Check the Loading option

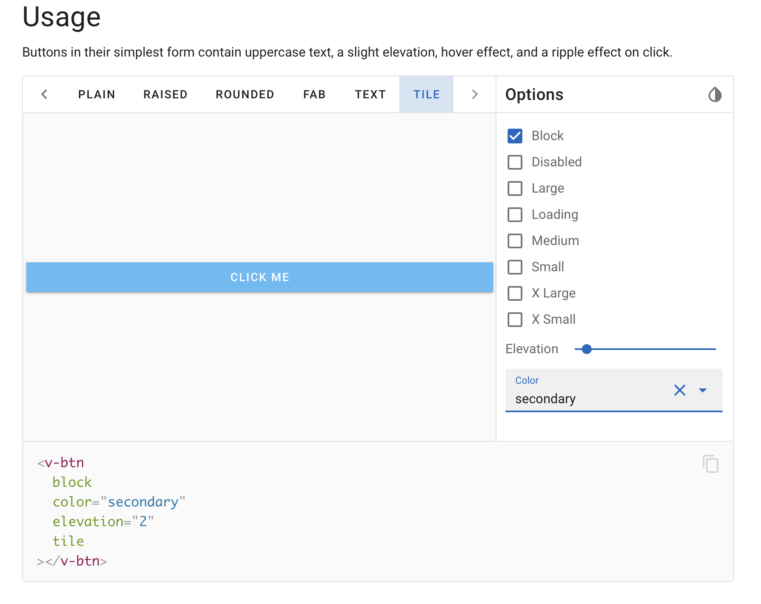click(x=515, y=215)
